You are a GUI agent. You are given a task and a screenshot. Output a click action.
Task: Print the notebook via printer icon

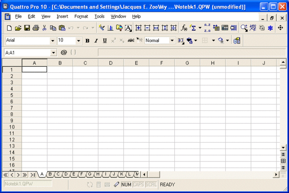click(36, 28)
